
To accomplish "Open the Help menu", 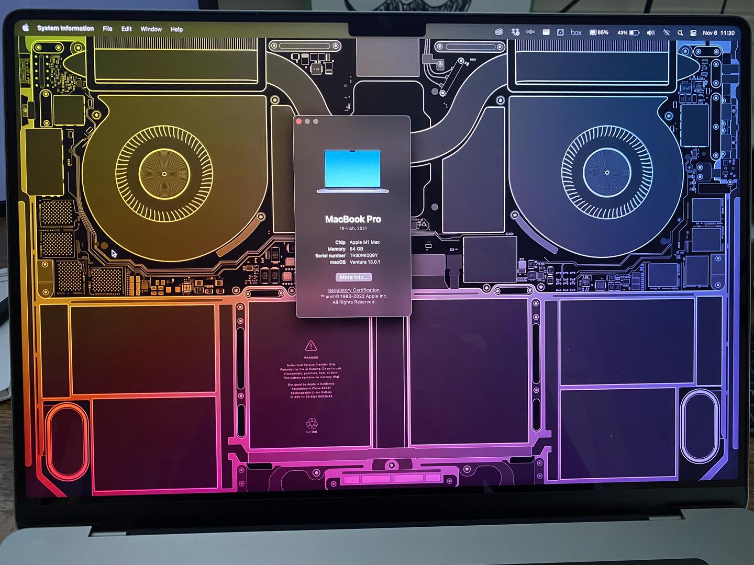I will (x=176, y=29).
